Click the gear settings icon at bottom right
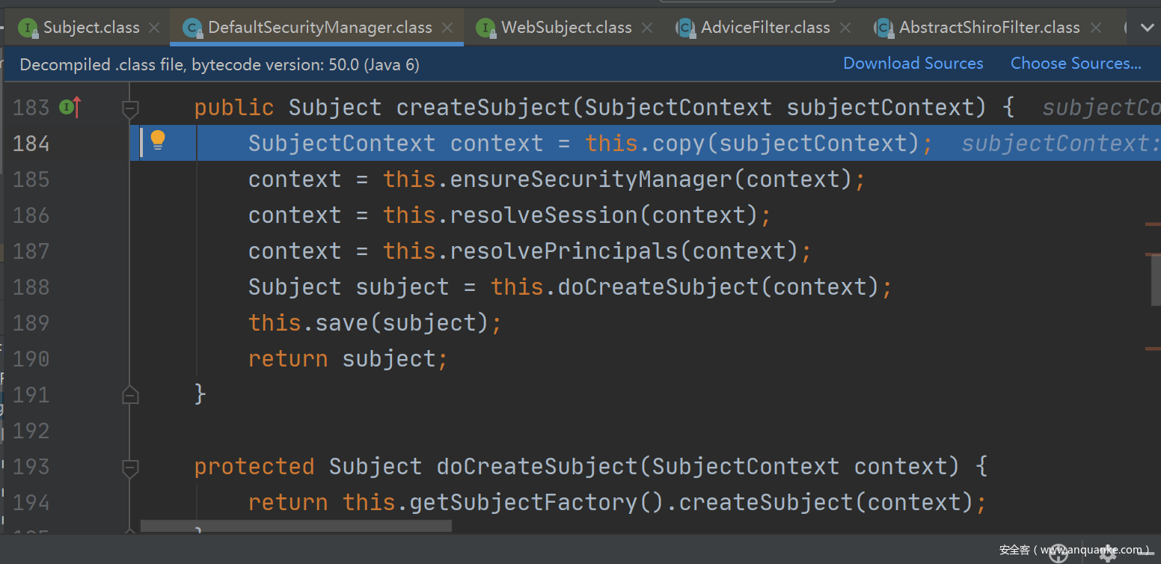 tap(1107, 553)
